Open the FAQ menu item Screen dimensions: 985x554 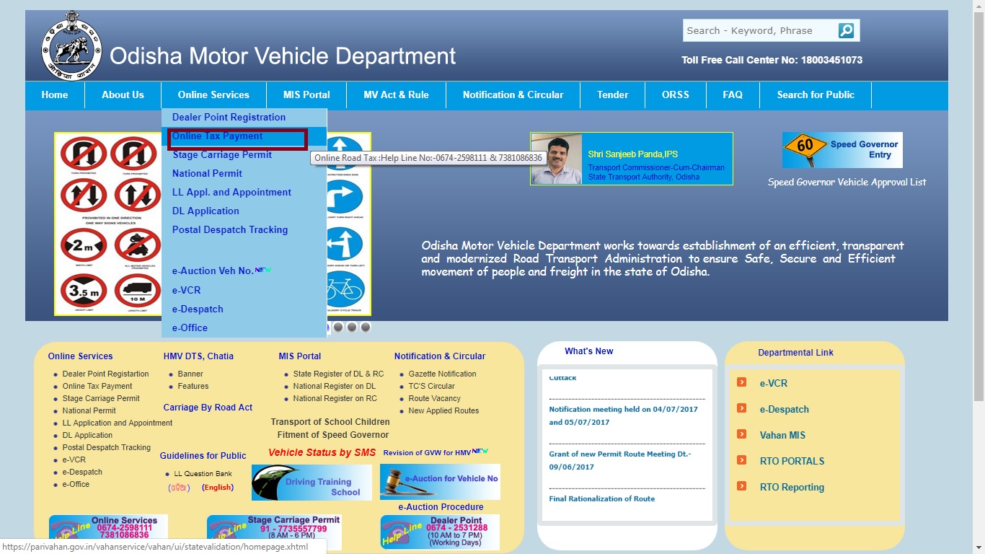[733, 94]
